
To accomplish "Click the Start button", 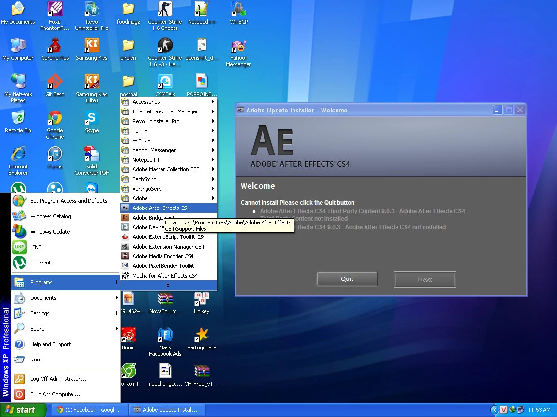I will 23,410.
